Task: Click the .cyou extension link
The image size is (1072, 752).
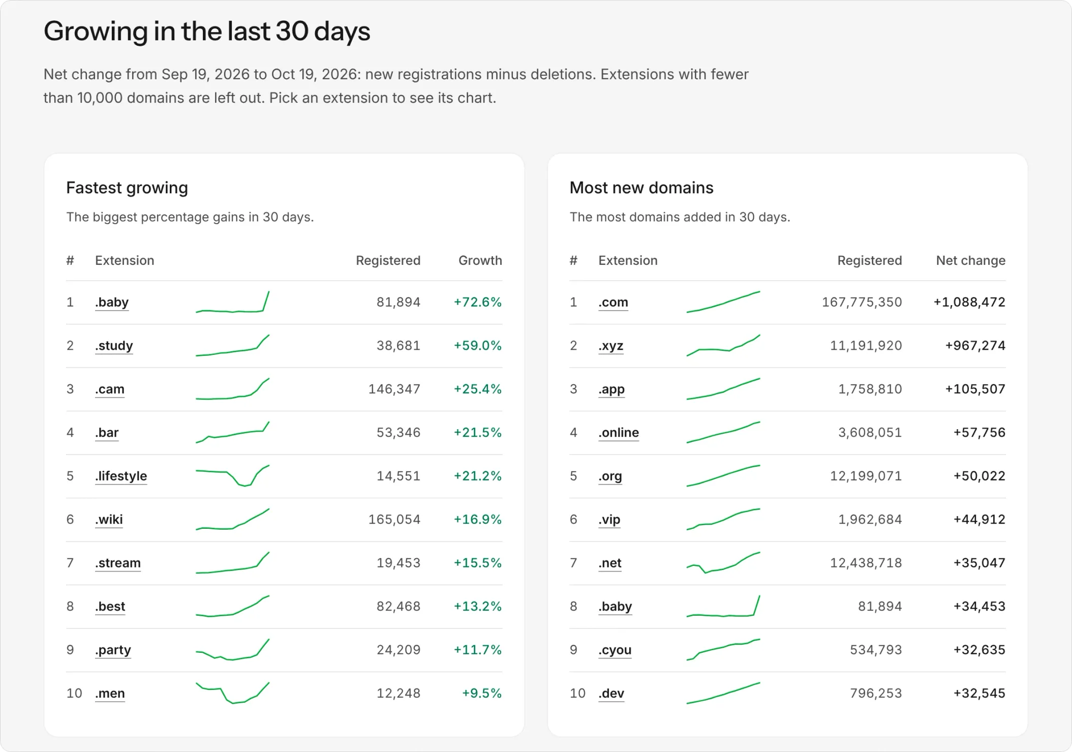Action: (615, 650)
